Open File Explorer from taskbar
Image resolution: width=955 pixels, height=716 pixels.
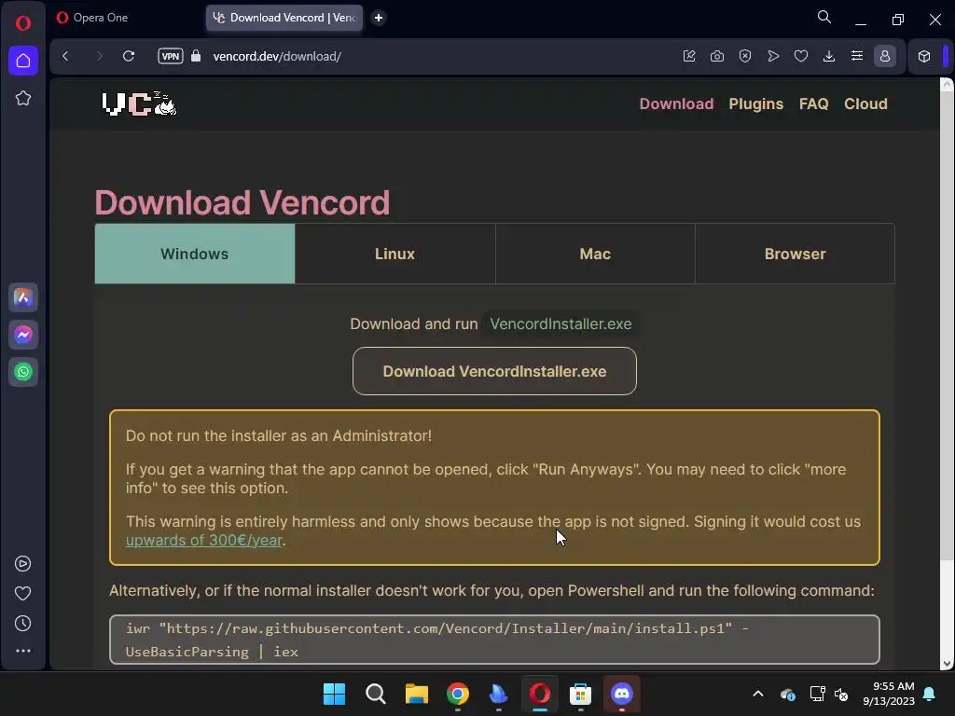417,694
